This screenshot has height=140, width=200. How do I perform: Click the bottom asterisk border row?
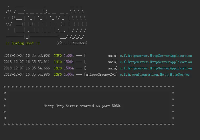coord(89,125)
